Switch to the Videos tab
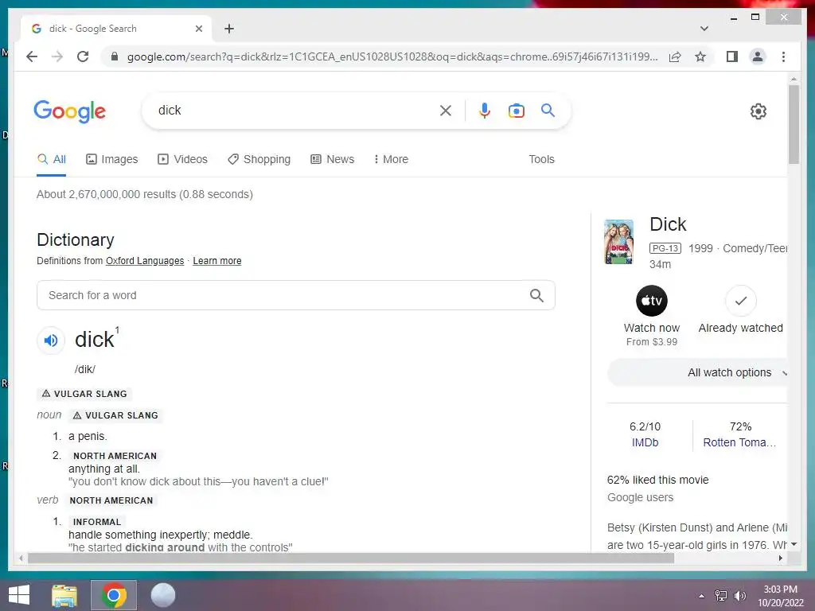This screenshot has width=815, height=611. coord(182,159)
